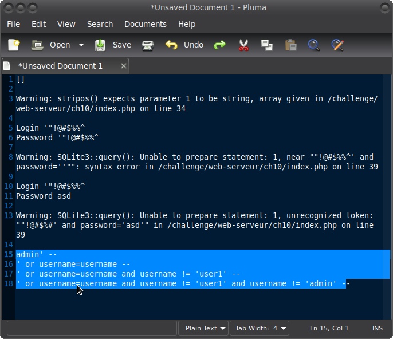Open the Help menu
The height and width of the screenshot is (339, 393).
(x=187, y=24)
